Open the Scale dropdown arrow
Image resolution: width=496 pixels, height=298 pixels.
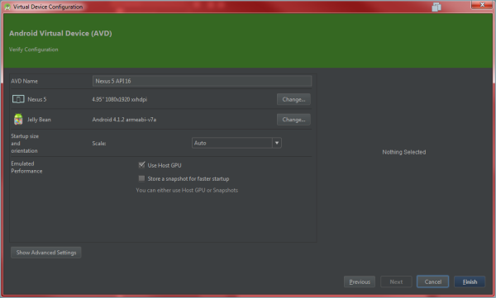pos(277,143)
